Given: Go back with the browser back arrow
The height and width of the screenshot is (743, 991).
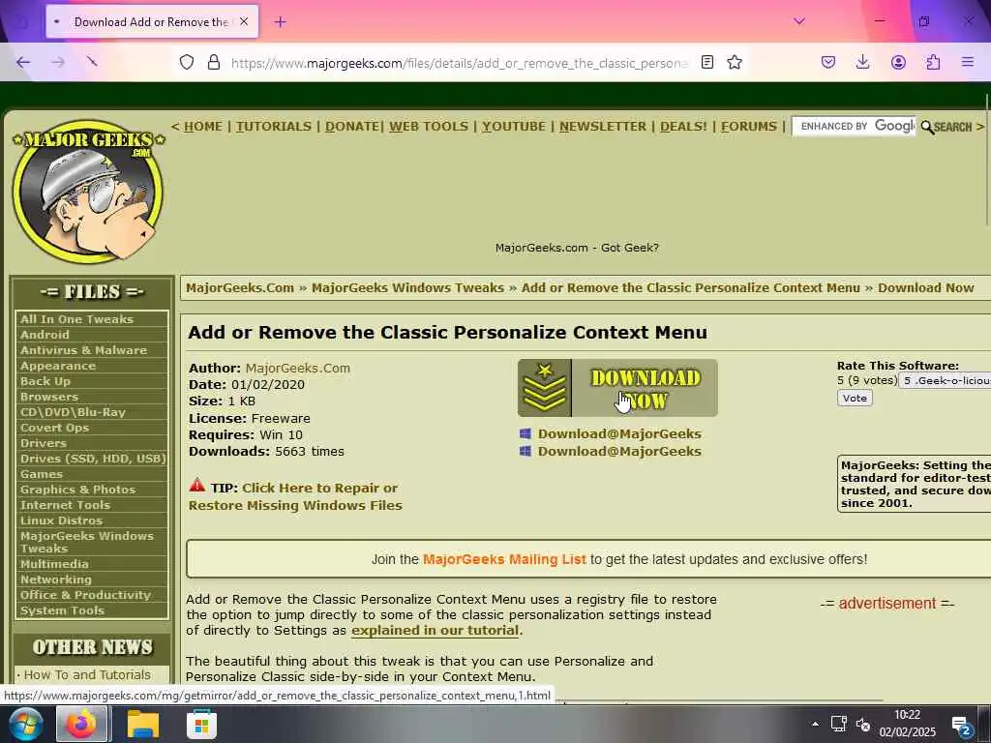Looking at the screenshot, I should [23, 62].
